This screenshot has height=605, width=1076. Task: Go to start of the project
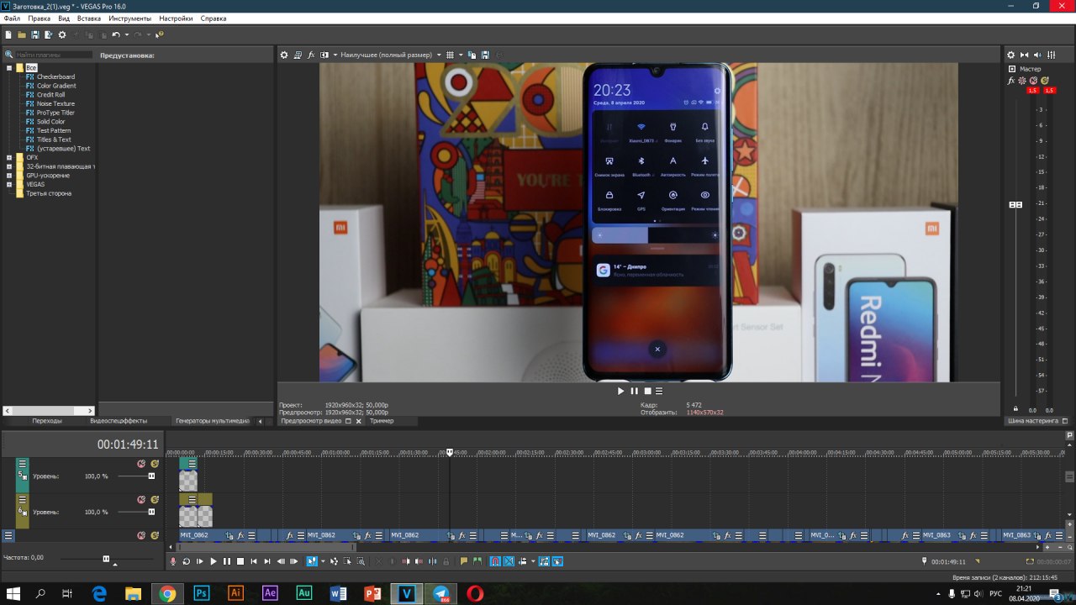pyautogui.click(x=254, y=561)
